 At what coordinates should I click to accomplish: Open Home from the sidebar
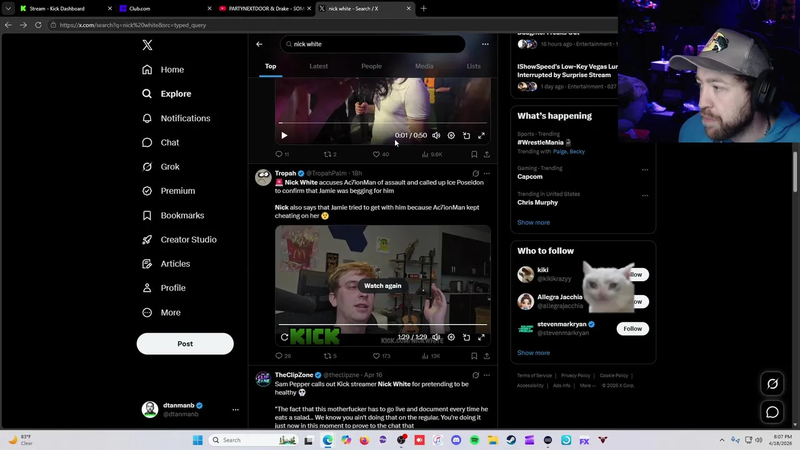click(163, 69)
